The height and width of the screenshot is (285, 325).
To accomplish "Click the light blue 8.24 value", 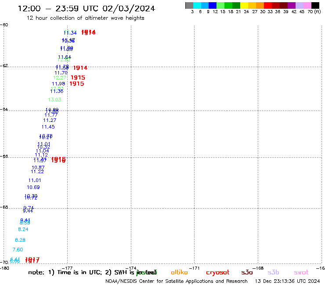I will (x=23, y=229).
